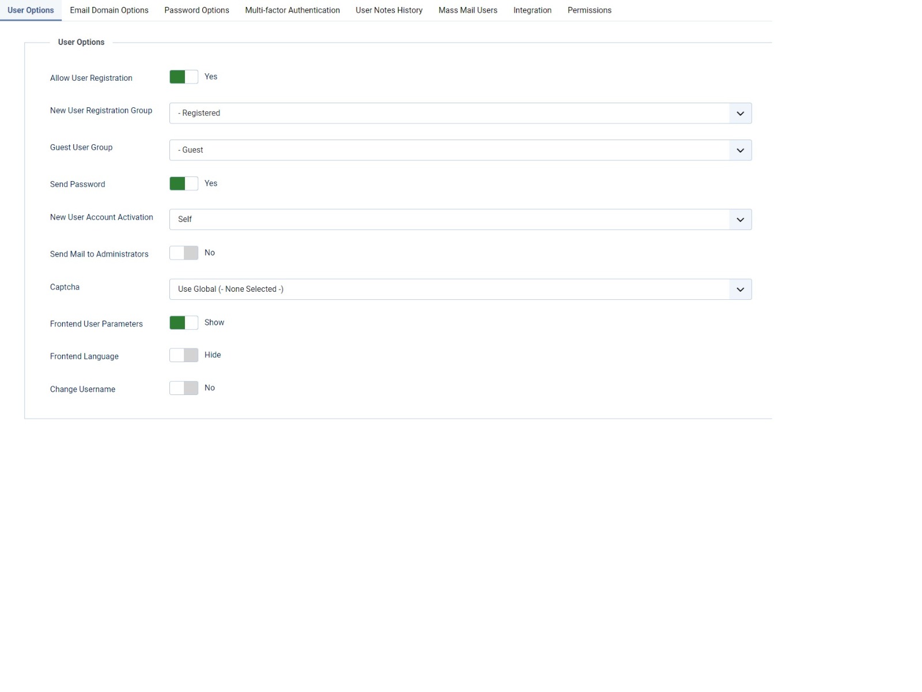
Task: Toggle Frontend User Parameters to hide
Action: 184,323
